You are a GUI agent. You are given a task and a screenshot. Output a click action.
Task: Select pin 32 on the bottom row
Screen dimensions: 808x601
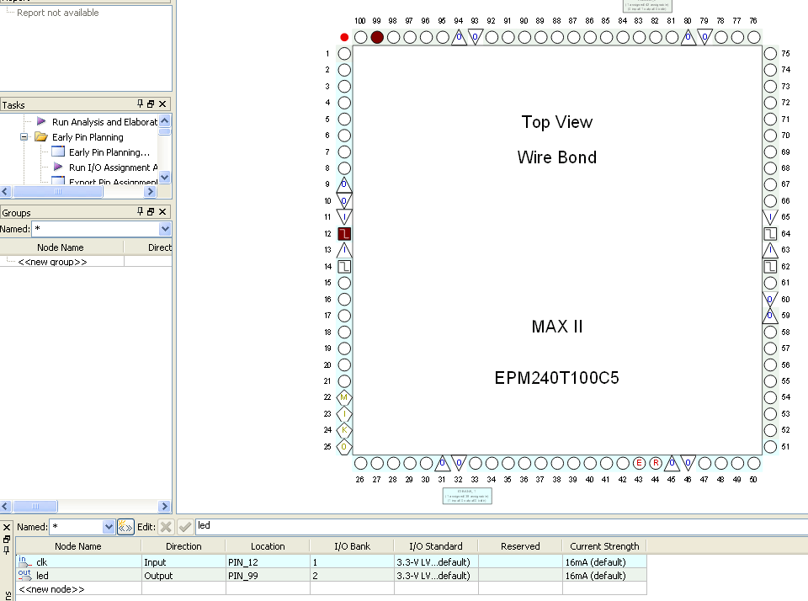point(460,463)
